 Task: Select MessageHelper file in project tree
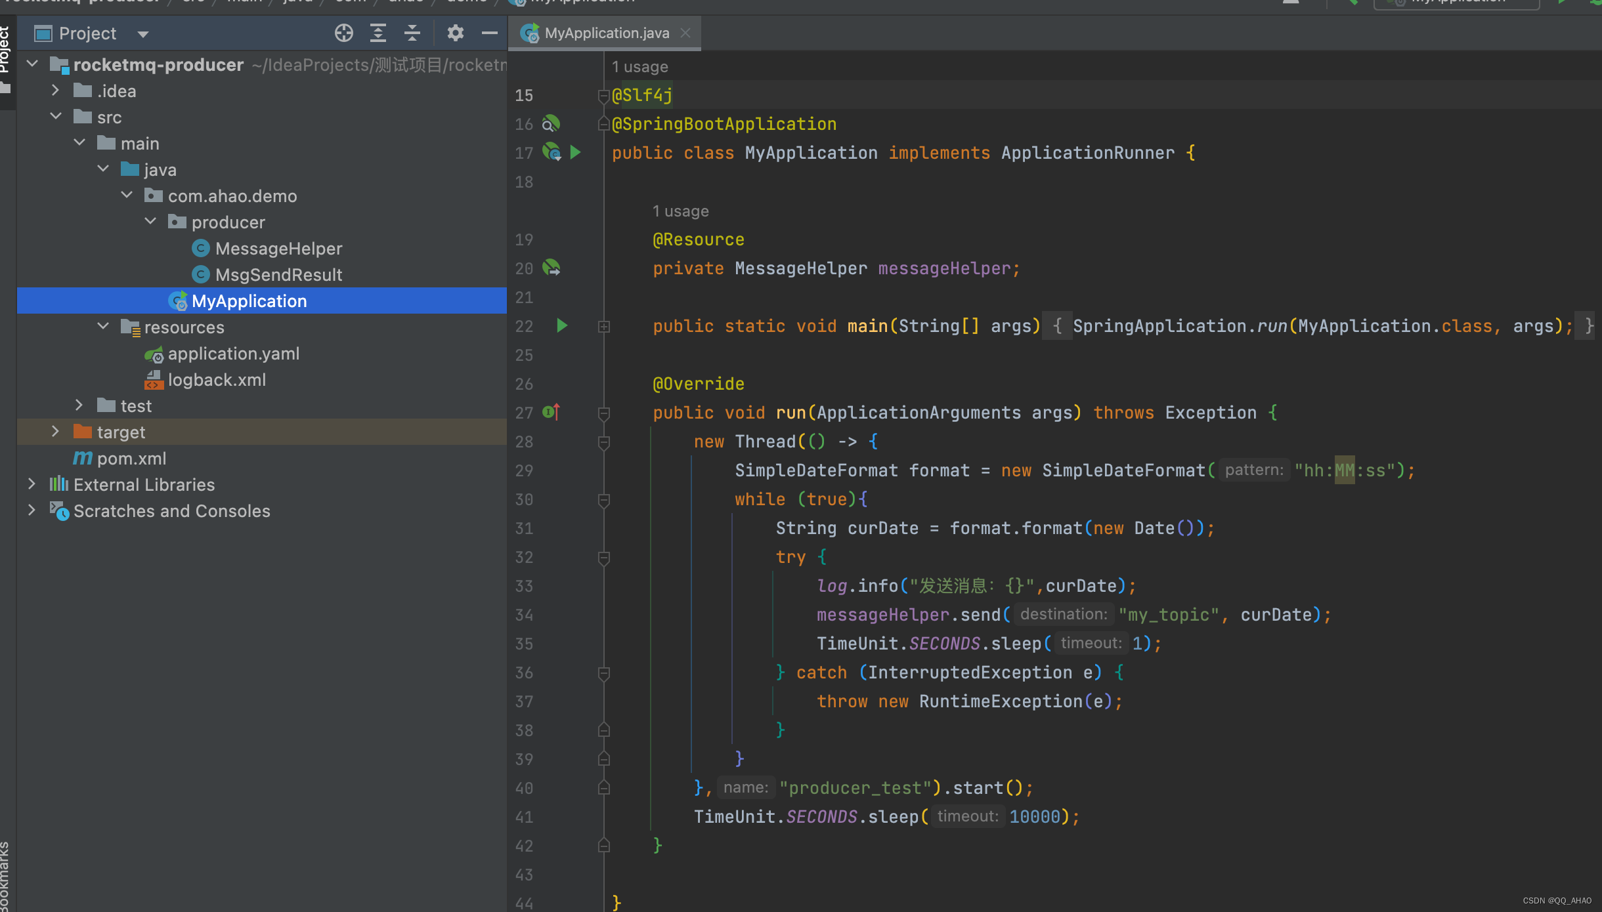(278, 247)
